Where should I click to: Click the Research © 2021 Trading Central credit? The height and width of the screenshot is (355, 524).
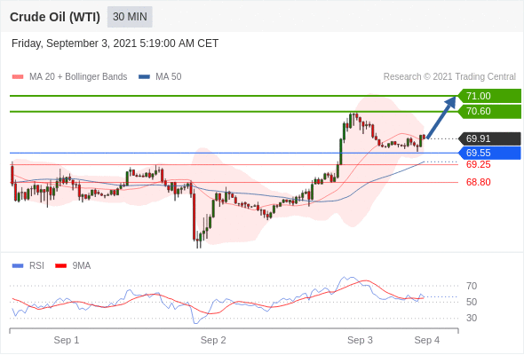click(x=449, y=77)
